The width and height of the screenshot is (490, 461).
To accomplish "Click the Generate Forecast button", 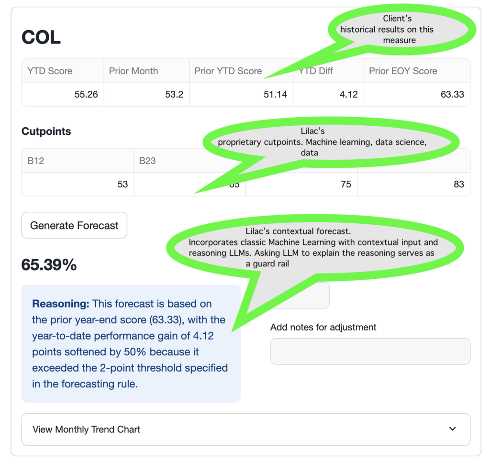I will click(x=74, y=225).
